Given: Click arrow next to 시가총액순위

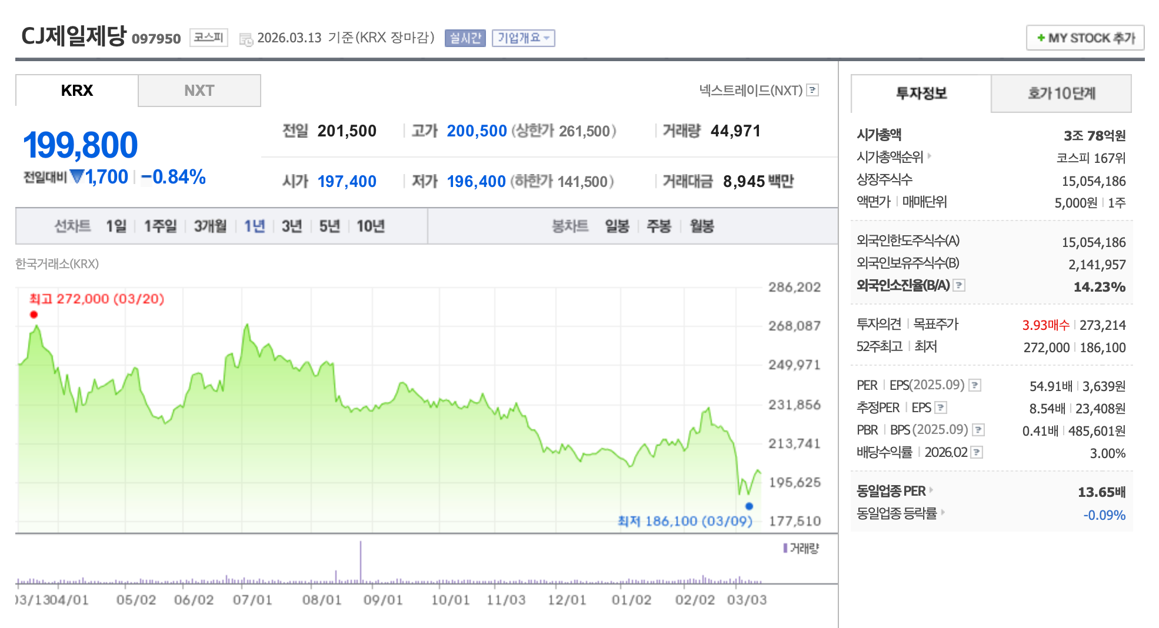Looking at the screenshot, I should click(930, 156).
